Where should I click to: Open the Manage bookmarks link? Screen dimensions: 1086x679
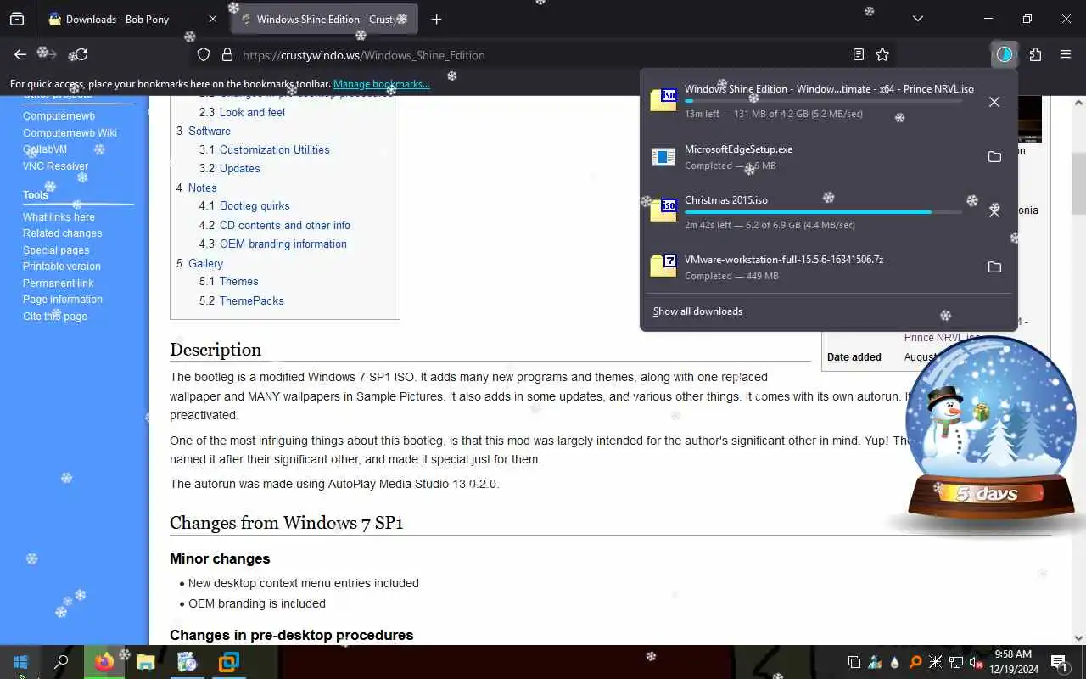381,84
